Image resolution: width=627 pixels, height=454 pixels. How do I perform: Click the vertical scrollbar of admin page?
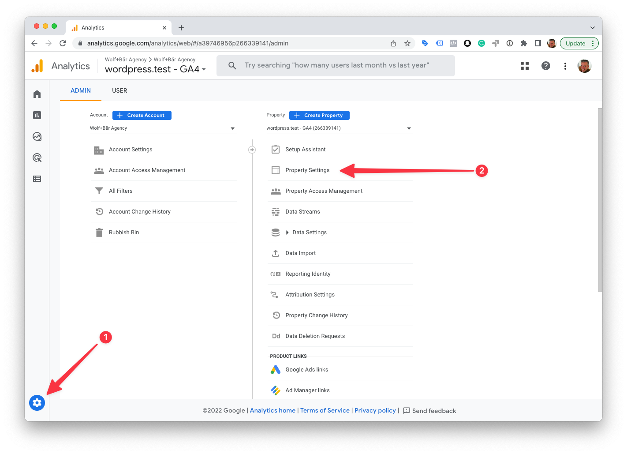(600, 200)
